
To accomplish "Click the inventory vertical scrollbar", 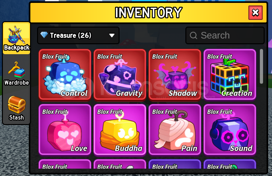I will 261,66.
